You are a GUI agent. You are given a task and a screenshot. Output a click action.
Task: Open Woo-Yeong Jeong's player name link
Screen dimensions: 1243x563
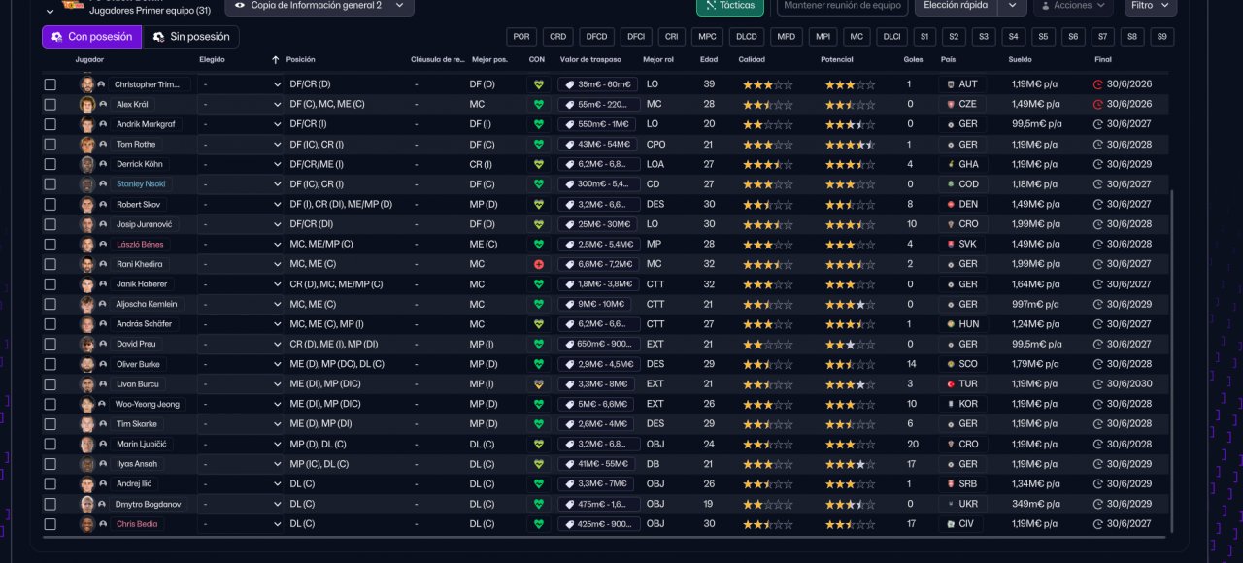148,404
